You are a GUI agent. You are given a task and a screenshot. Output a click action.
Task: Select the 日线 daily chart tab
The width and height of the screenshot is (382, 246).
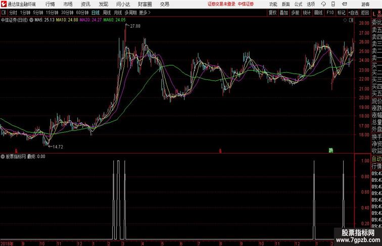point(96,13)
